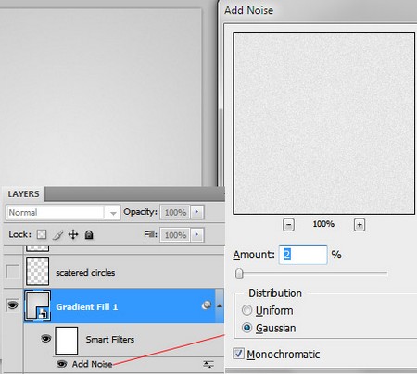This screenshot has height=374, width=417.
Task: Show the scatered circles layer
Action: (13, 271)
